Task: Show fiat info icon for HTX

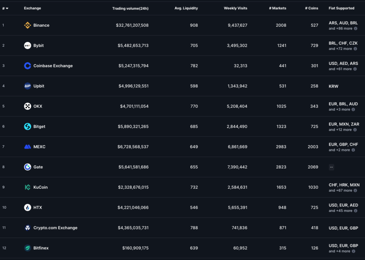Action: pos(355,210)
